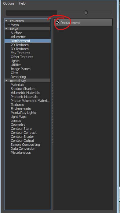
Task: Open the Options menu
Action: pos(9,3)
